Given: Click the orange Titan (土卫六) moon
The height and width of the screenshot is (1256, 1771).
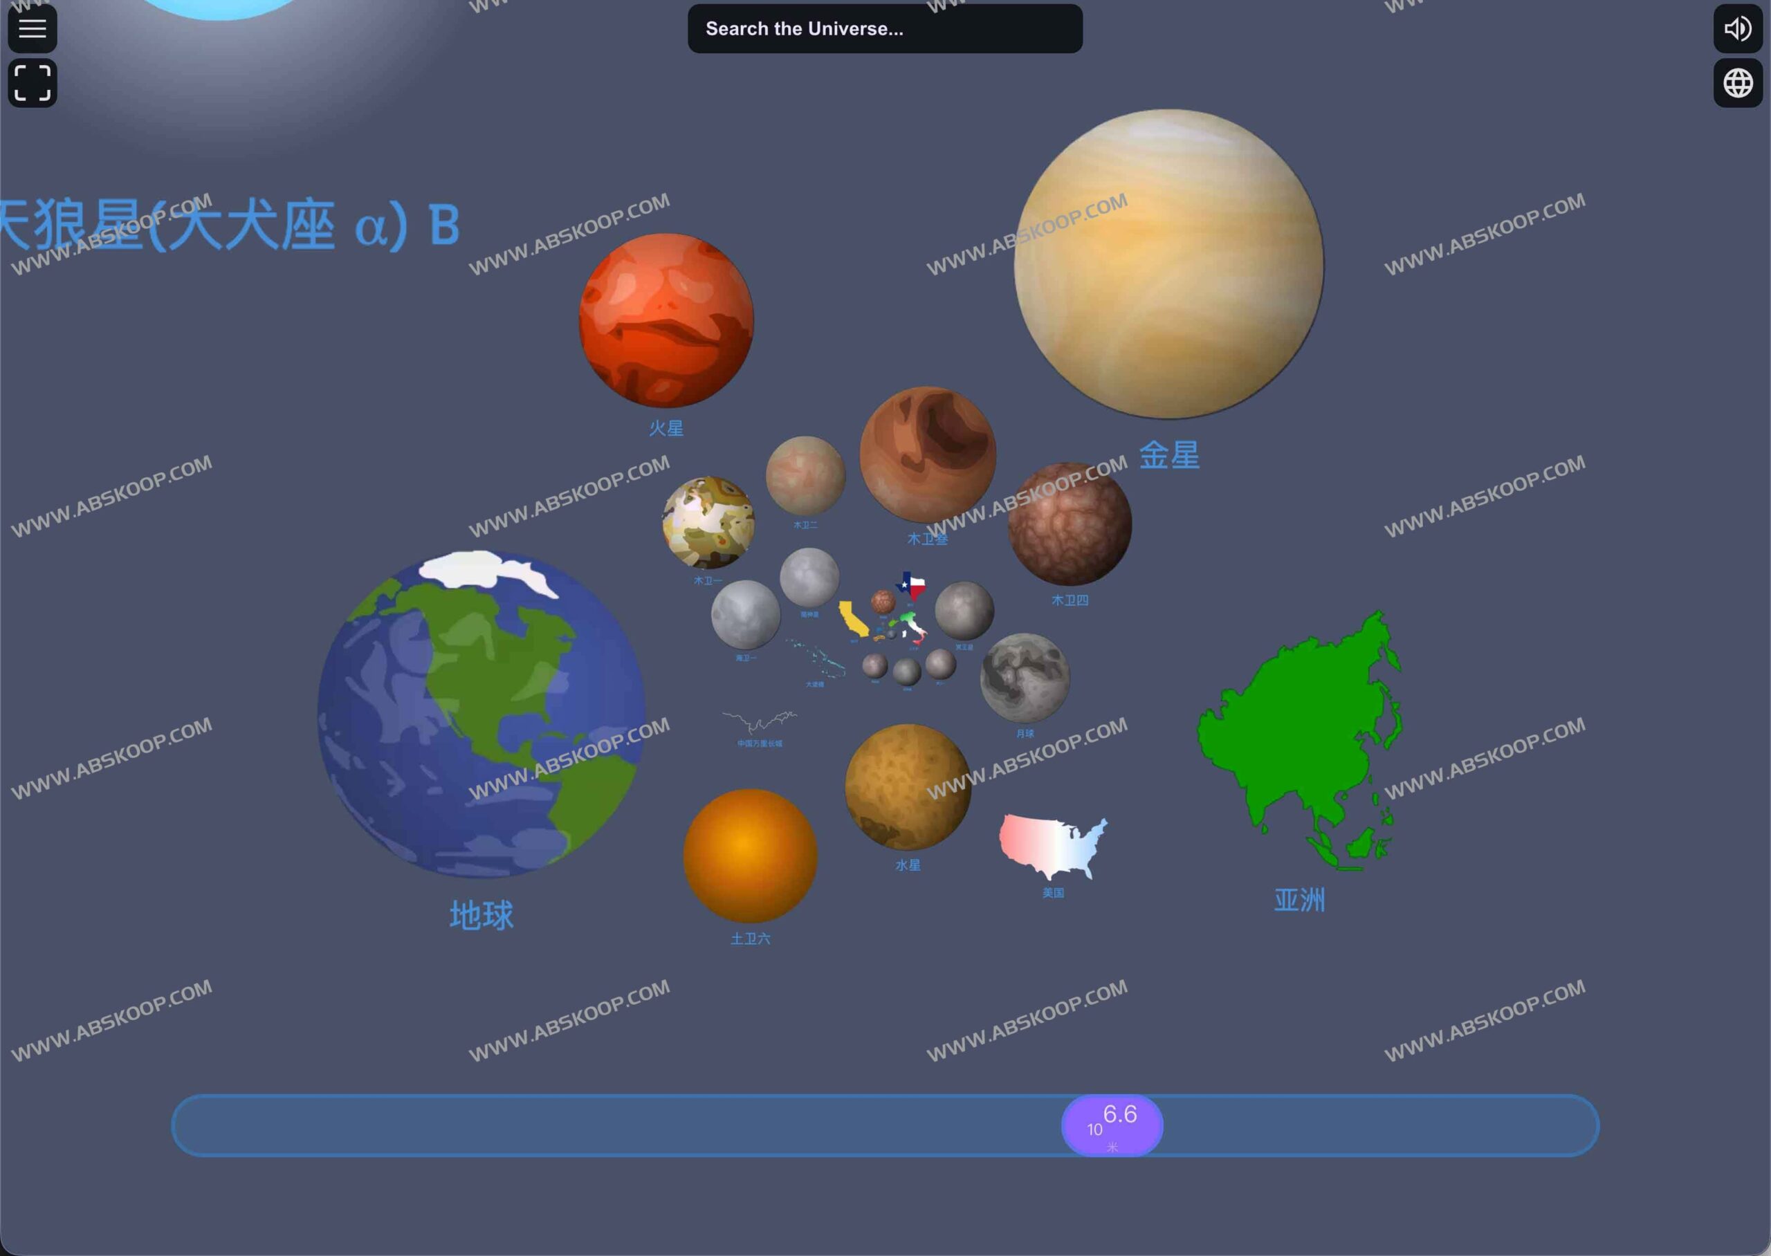Looking at the screenshot, I should tap(749, 856).
